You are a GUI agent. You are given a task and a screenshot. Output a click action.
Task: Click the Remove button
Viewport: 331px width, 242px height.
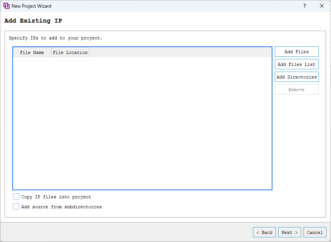pos(297,89)
